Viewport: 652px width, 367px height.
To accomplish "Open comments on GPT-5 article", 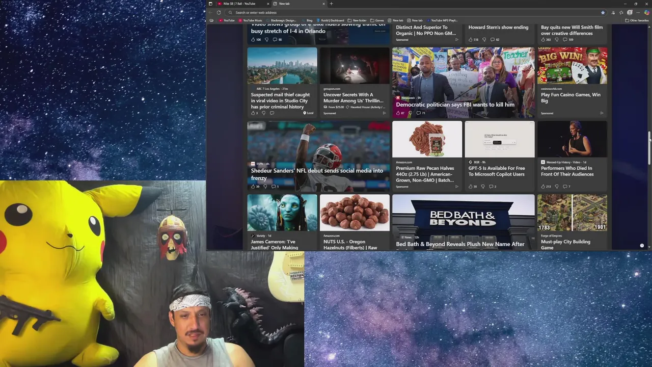I will [x=493, y=187].
